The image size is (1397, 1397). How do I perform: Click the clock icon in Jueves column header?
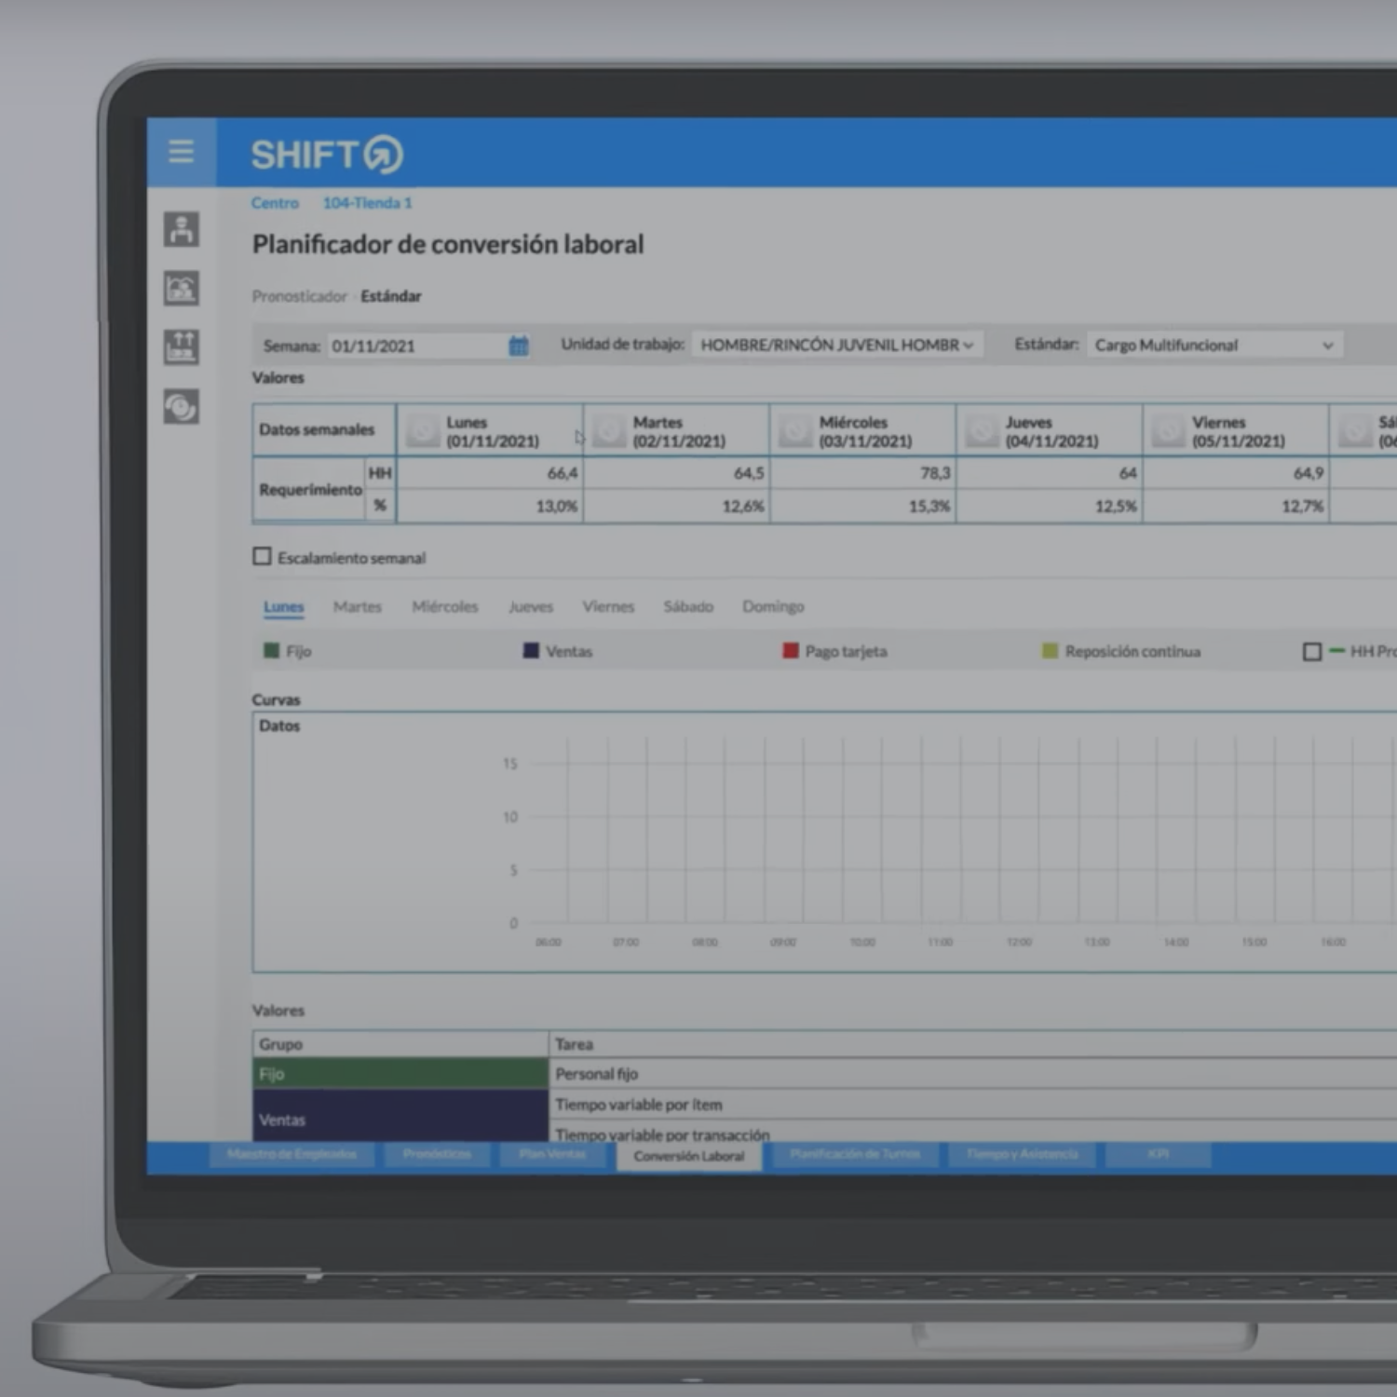[x=982, y=431]
